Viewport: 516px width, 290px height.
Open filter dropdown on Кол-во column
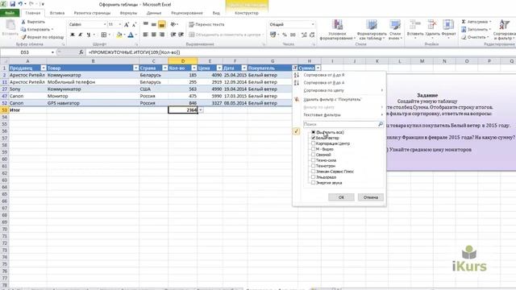click(x=193, y=68)
